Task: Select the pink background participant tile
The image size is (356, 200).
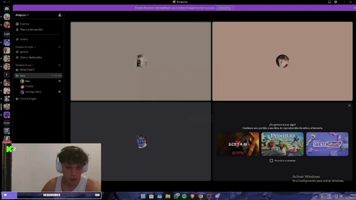Action: pyautogui.click(x=282, y=61)
